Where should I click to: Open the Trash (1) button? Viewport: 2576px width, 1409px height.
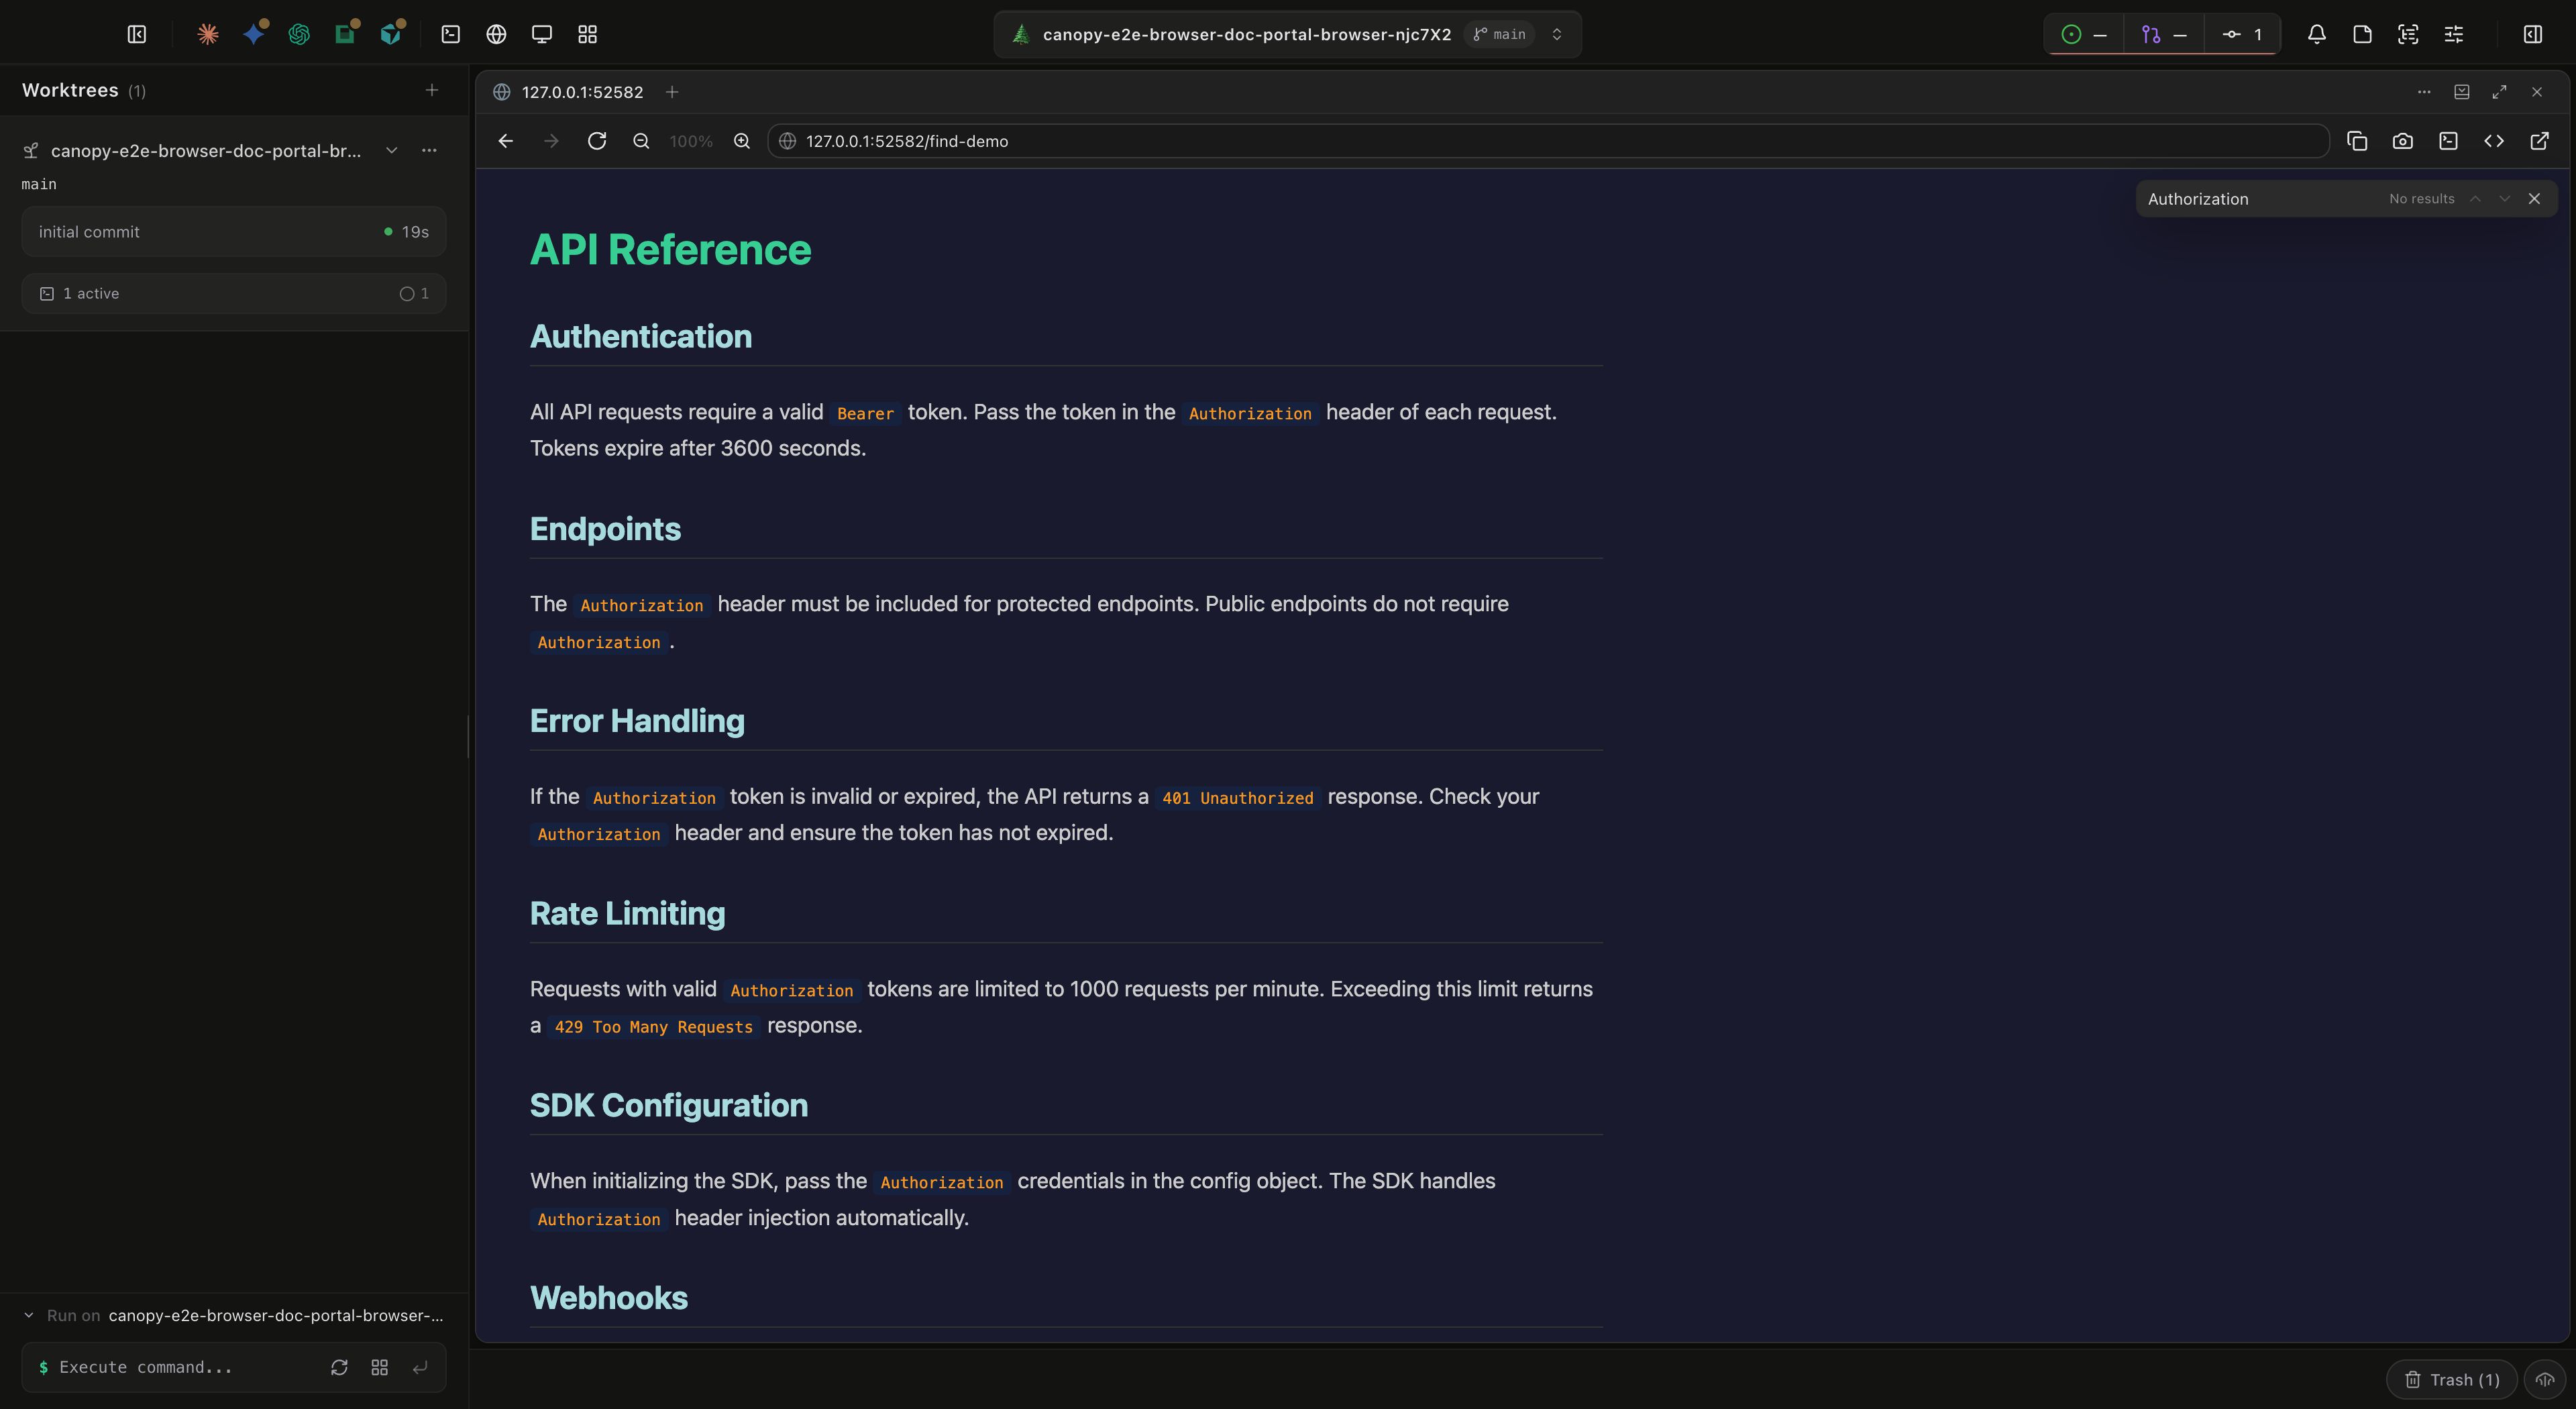[x=2452, y=1379]
